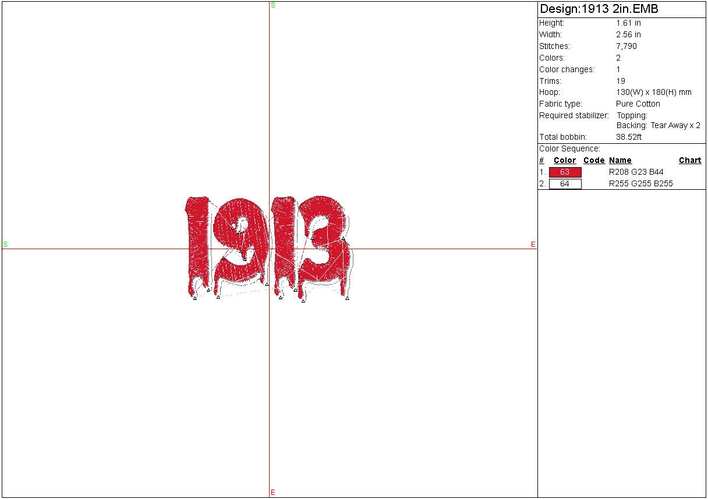The height and width of the screenshot is (499, 708).
Task: Click the Chart column header
Action: 690,161
